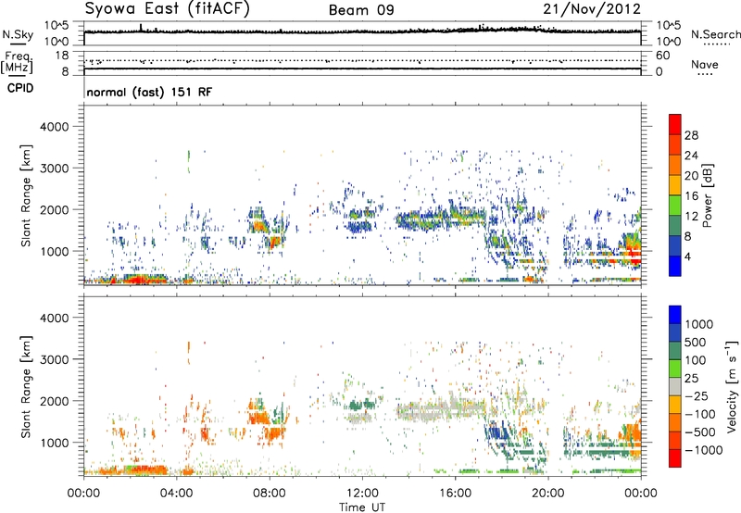Click the '12:00' time tick label
Screen dimensions: 741x513
pyautogui.click(x=362, y=494)
